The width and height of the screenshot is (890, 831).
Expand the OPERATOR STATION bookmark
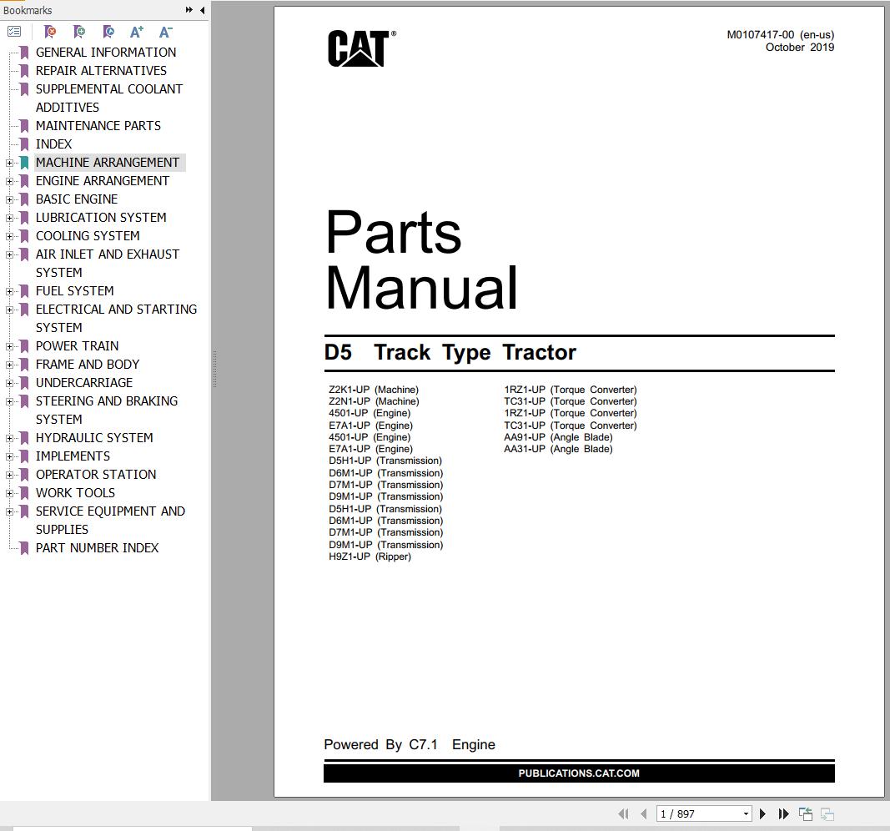9,475
